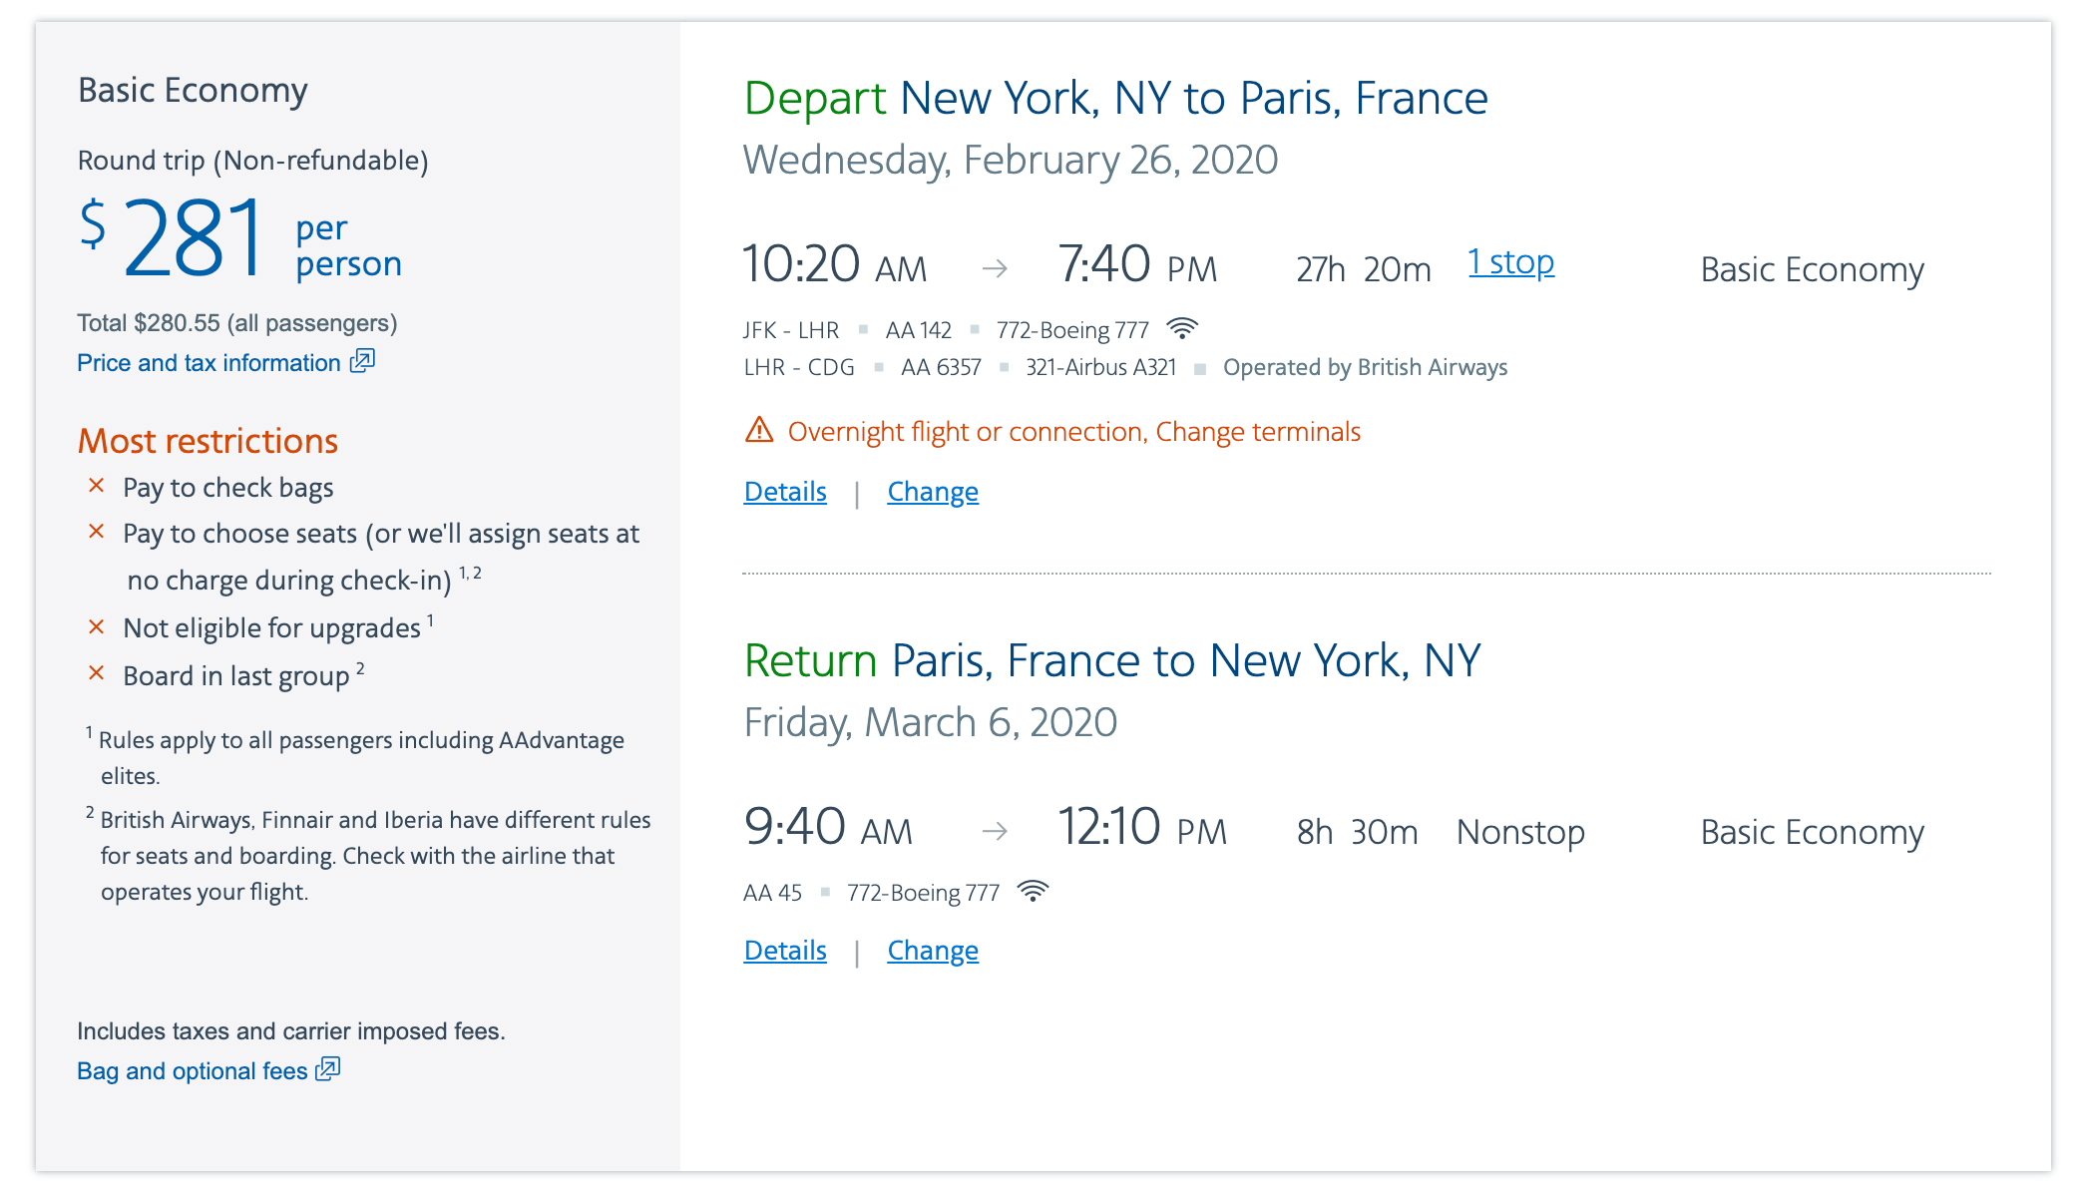2085x1195 pixels.
Task: Click the Wi-Fi icon on flight AA 45
Action: 1033,891
